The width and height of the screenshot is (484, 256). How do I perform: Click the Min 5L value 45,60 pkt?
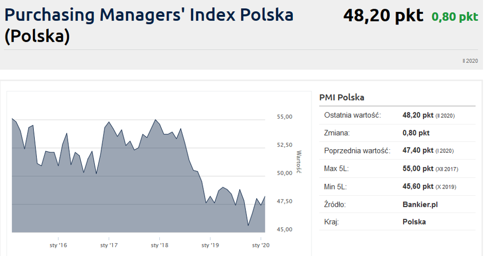pos(418,187)
